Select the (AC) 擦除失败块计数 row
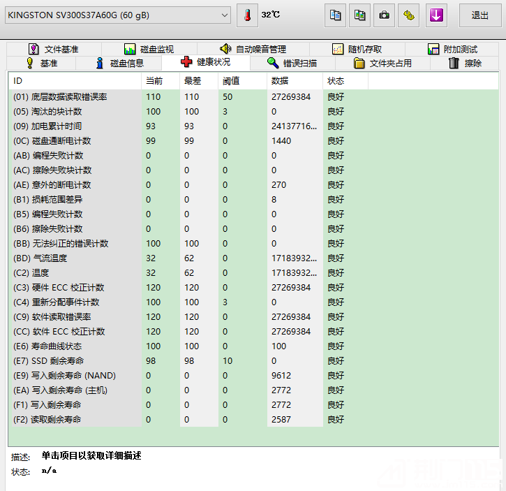 [x=253, y=170]
